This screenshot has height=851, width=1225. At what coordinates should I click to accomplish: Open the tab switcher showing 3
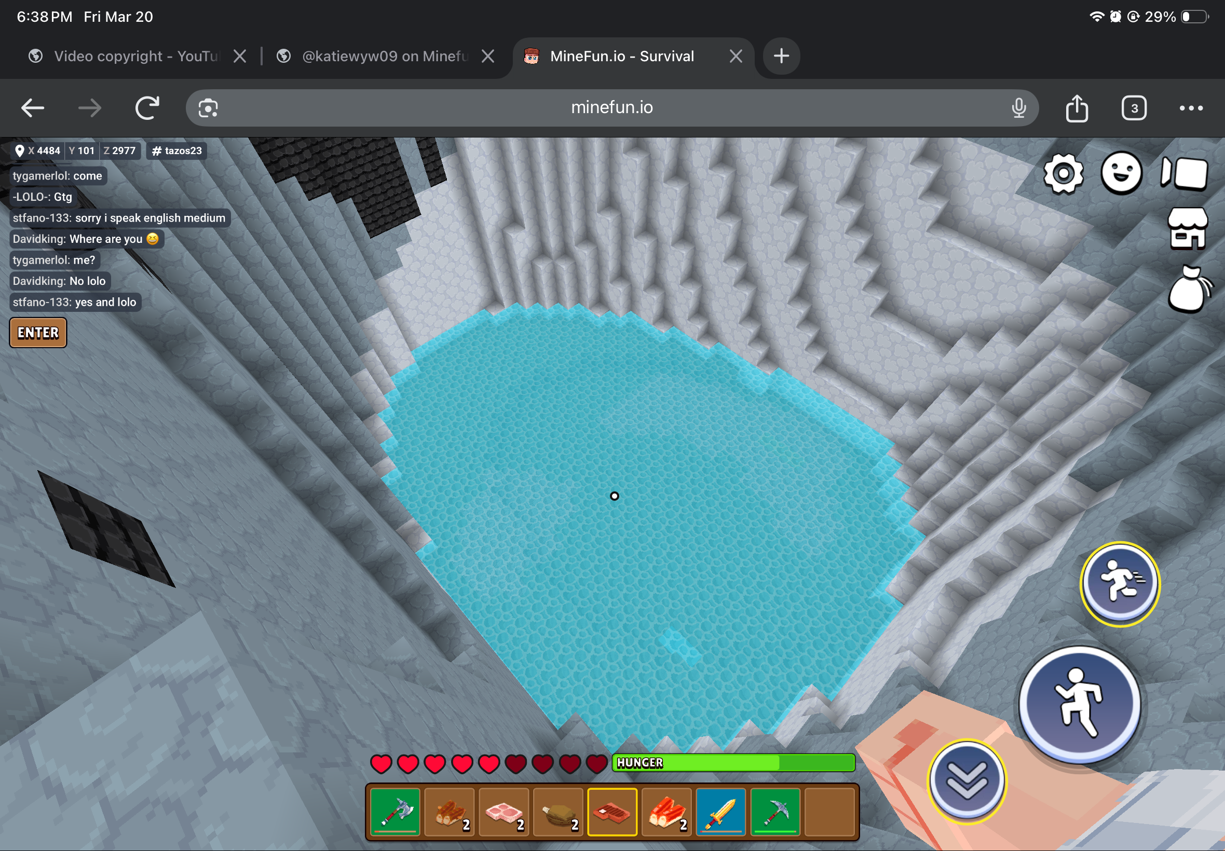coord(1133,108)
